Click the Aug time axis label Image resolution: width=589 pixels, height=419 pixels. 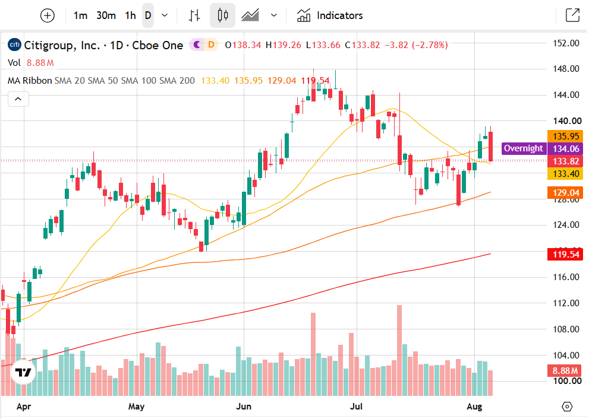click(x=474, y=407)
